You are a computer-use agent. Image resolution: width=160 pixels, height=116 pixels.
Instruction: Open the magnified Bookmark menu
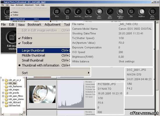point(35,24)
